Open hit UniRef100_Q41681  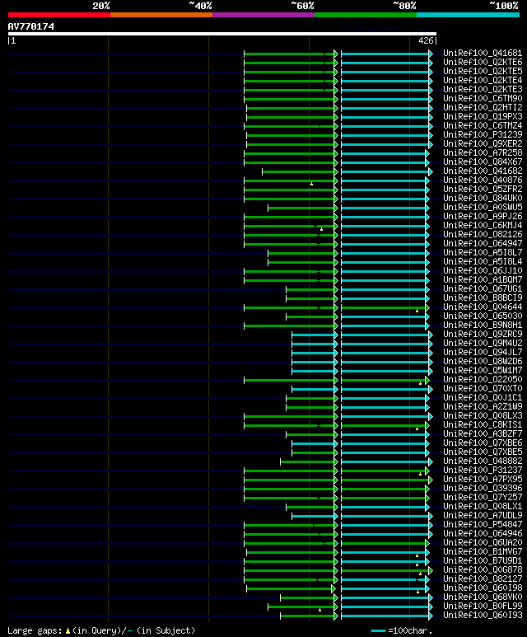[483, 54]
